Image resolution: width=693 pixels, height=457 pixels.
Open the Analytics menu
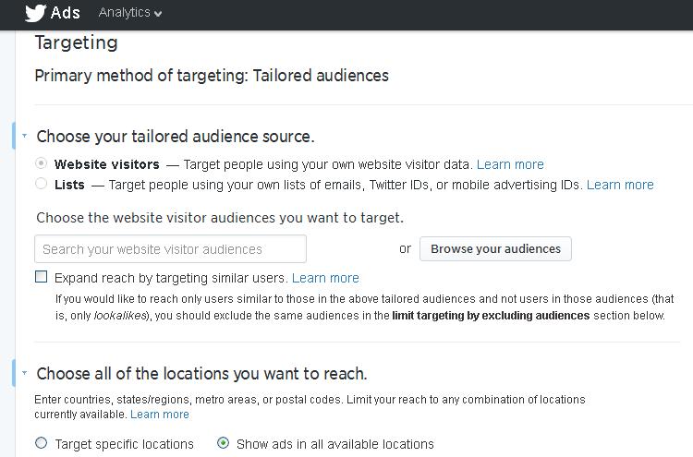pos(124,13)
